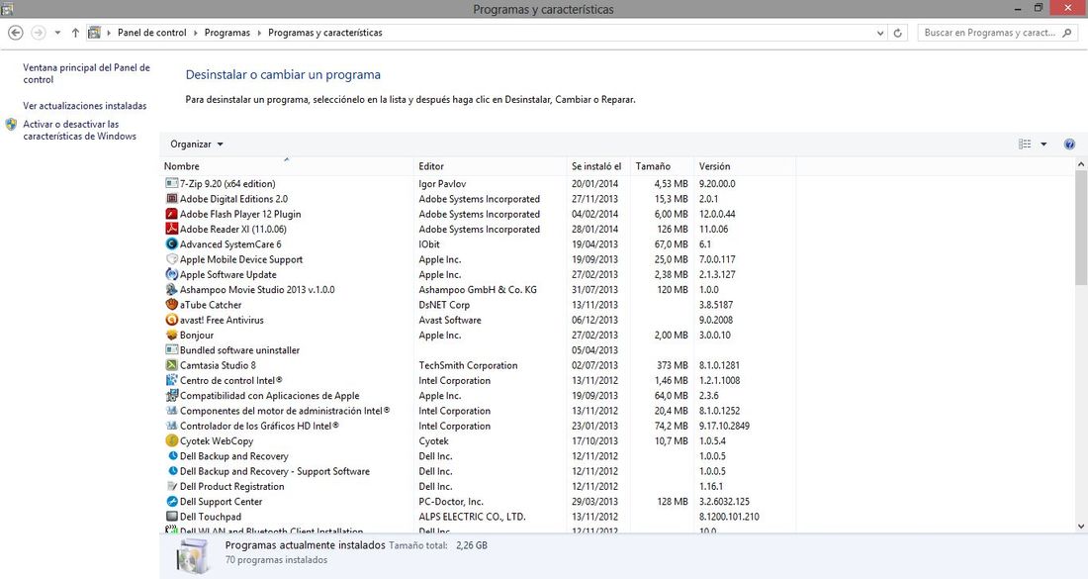Sort by the Se instaló el column header
Image resolution: width=1088 pixels, height=579 pixels.
coord(598,166)
